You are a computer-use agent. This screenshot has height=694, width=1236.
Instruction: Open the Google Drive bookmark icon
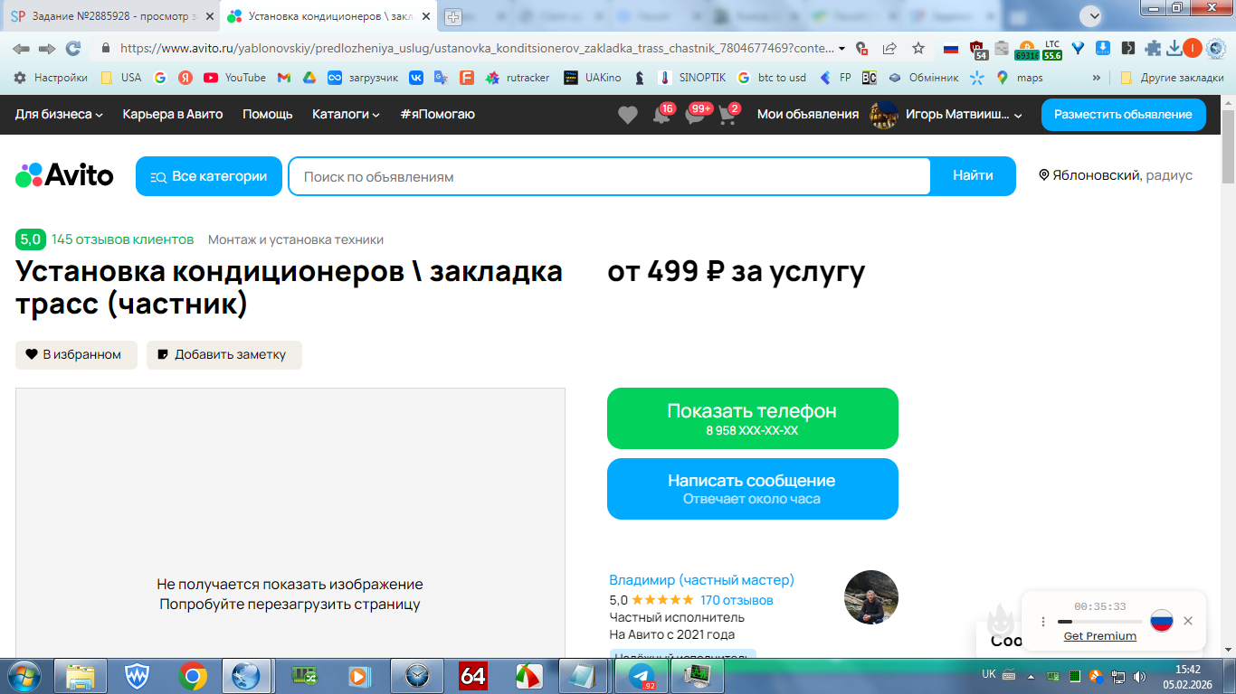(309, 78)
